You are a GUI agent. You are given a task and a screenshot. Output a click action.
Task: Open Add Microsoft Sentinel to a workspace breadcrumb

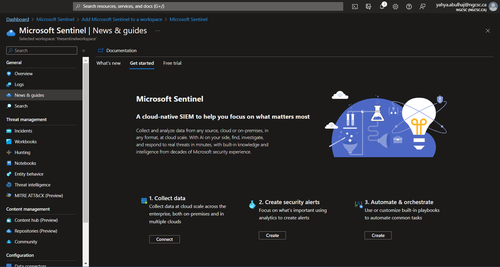click(122, 19)
